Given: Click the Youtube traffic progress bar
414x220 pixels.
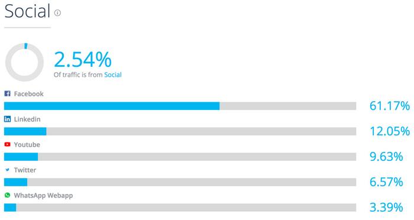Looking at the screenshot, I should pyautogui.click(x=180, y=157).
